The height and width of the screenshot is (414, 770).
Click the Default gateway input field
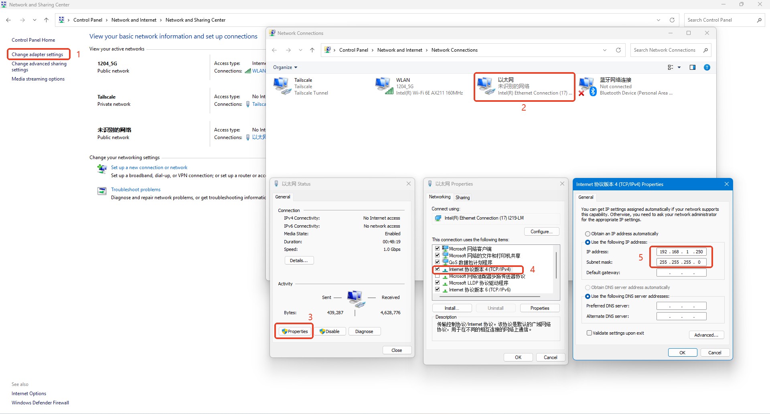coord(681,273)
